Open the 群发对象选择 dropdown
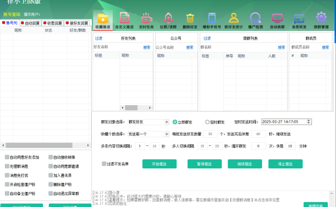This screenshot has width=336, height=207. coord(148,122)
